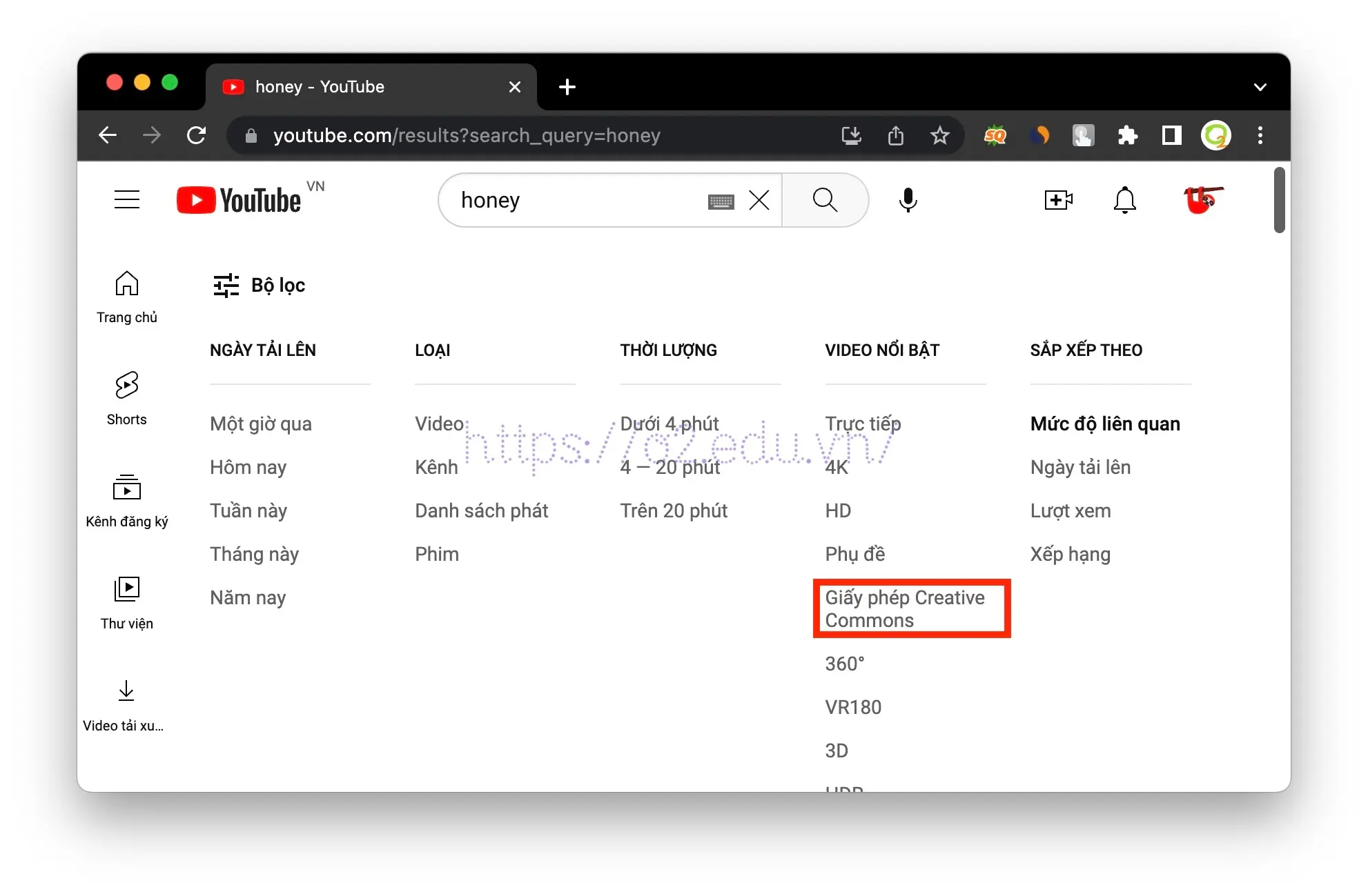Viewport: 1368px width, 894px height.
Task: Toggle the browser side panel icon
Action: coord(1171,135)
